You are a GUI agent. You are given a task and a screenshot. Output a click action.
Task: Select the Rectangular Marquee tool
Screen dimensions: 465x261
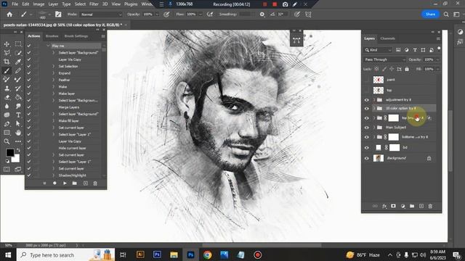point(18,44)
